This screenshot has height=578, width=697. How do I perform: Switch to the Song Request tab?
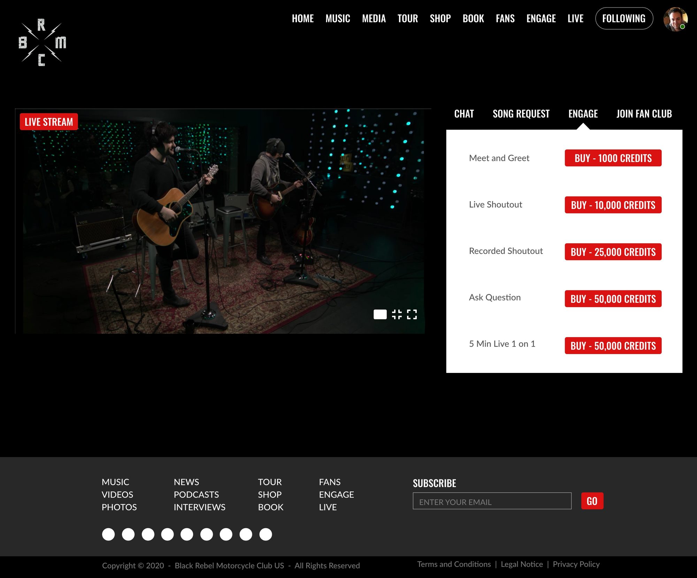click(x=521, y=114)
